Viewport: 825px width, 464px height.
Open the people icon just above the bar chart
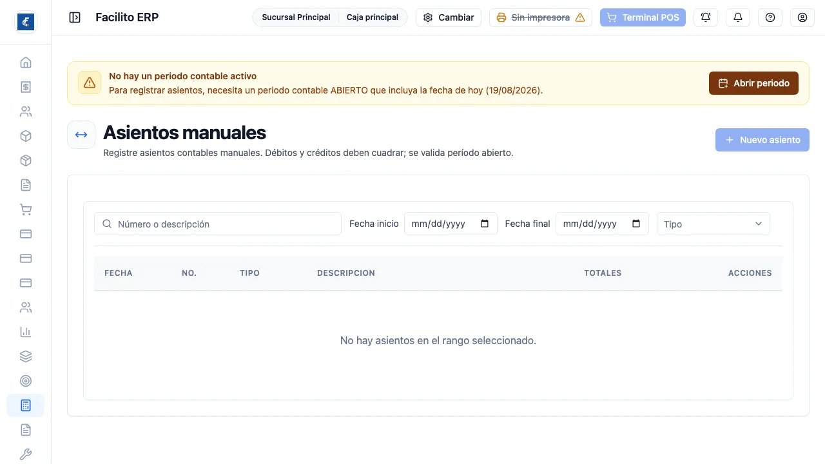(x=26, y=307)
